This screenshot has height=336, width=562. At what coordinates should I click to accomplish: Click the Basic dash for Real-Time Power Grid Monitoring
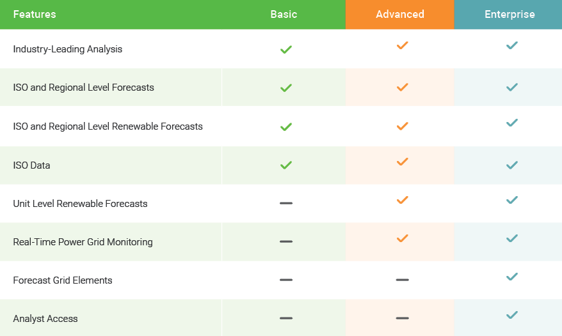[x=286, y=241]
